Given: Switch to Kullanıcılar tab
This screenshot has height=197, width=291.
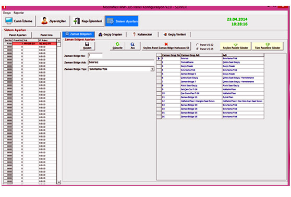Looking at the screenshot, I should coord(142,34).
